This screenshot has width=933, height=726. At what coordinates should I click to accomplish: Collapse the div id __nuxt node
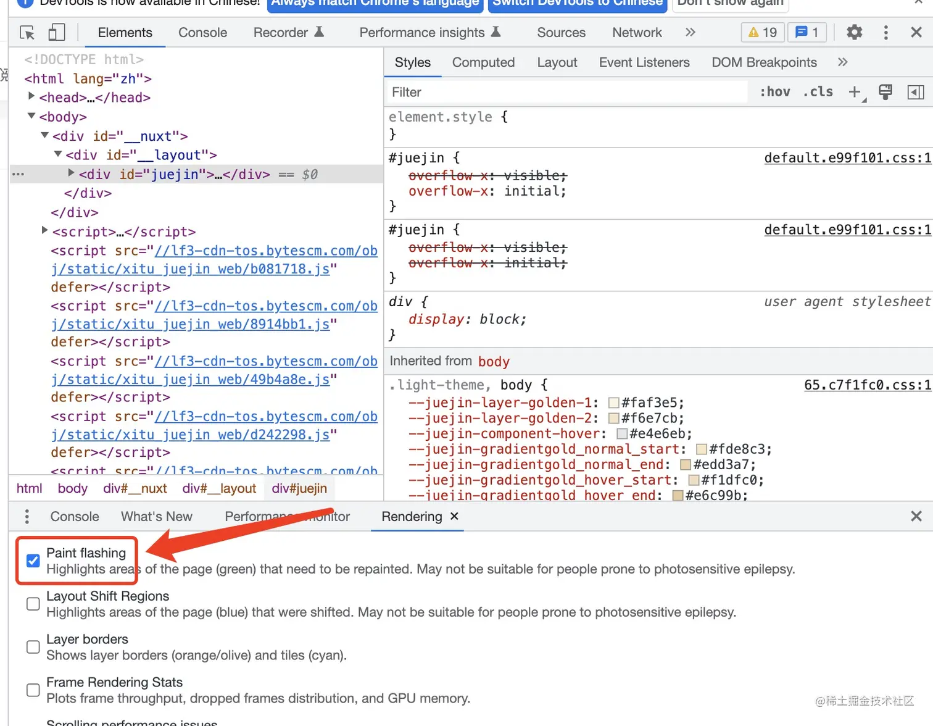[x=44, y=135]
